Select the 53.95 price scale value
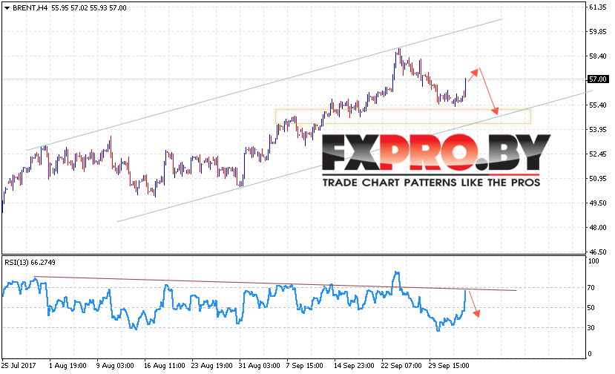Image resolution: width=615 pixels, height=374 pixels. (x=597, y=130)
